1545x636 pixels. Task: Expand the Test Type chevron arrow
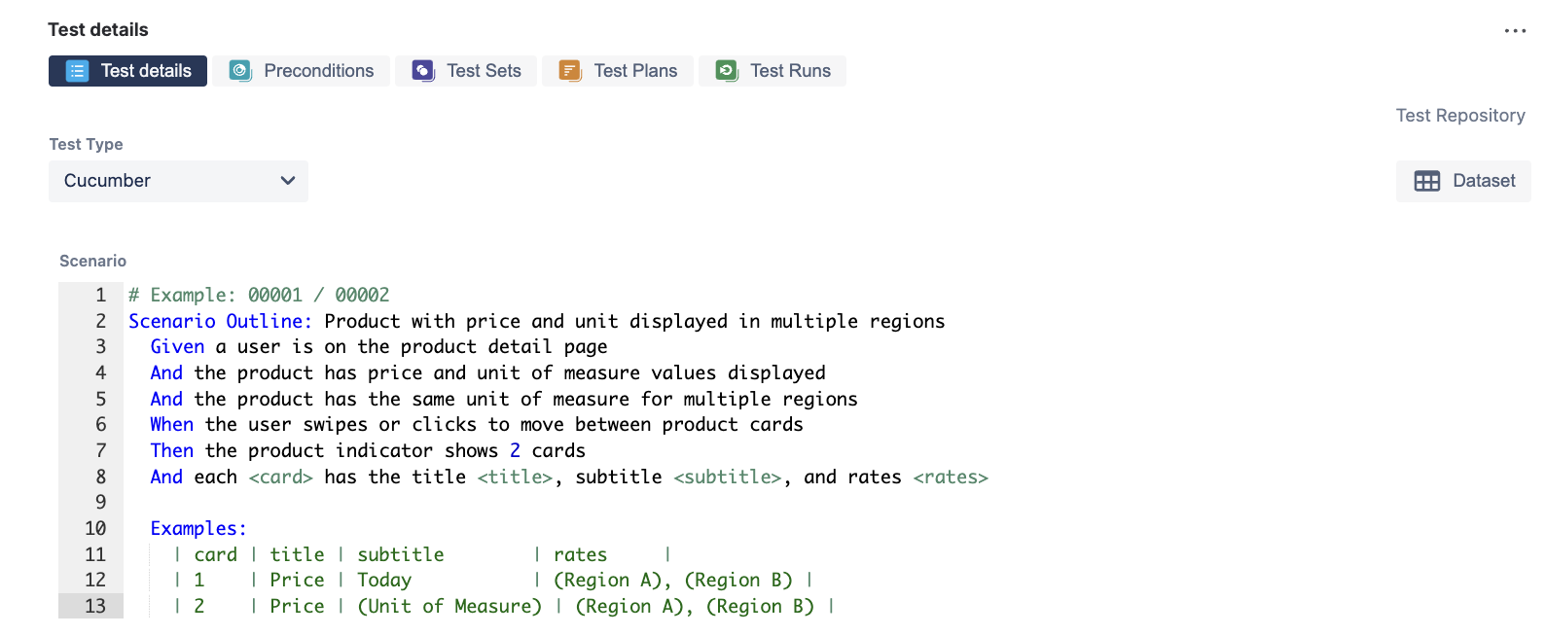[288, 181]
